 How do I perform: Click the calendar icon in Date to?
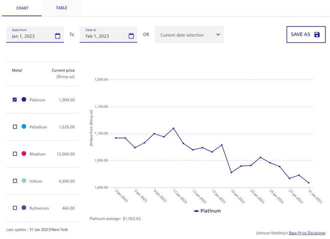(x=131, y=36)
